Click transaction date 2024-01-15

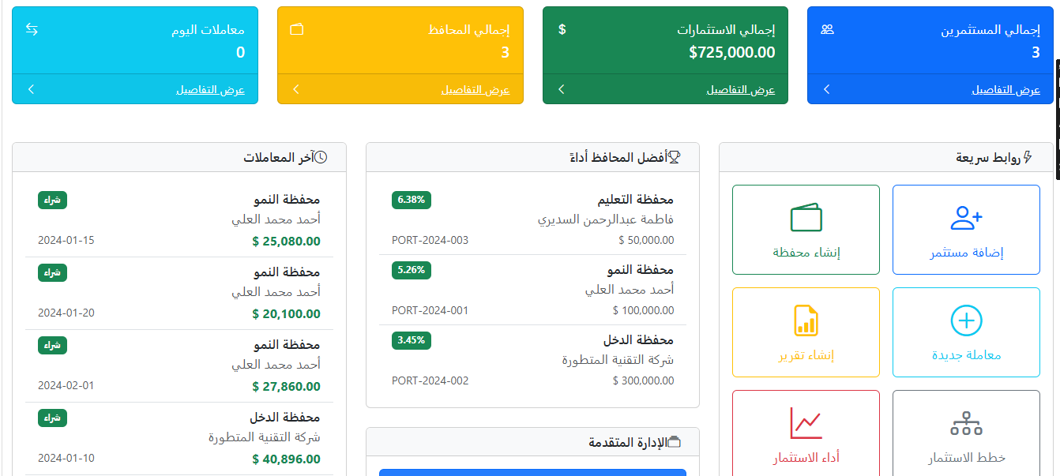[x=66, y=240]
